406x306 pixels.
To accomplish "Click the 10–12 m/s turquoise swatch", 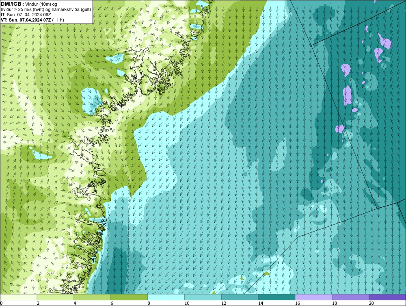I will (203, 297).
